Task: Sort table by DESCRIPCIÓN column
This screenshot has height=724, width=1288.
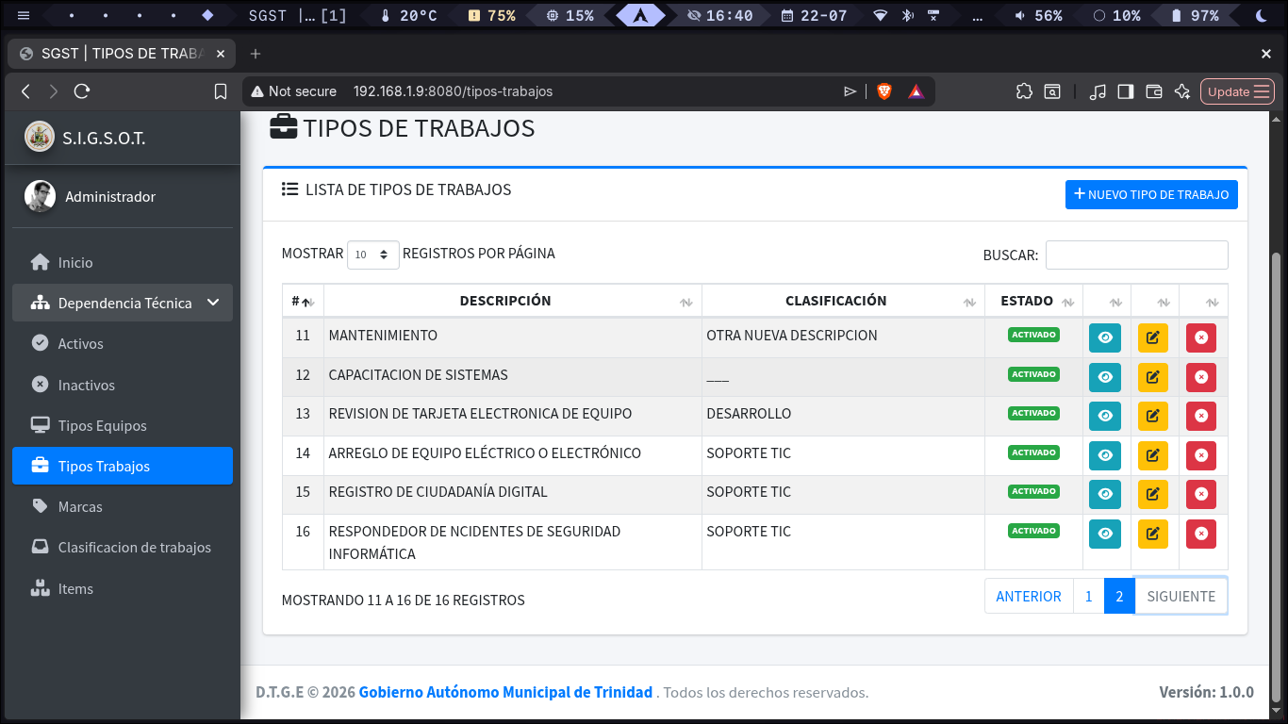Action: tap(513, 301)
